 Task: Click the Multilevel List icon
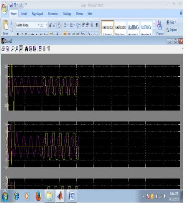(78, 25)
